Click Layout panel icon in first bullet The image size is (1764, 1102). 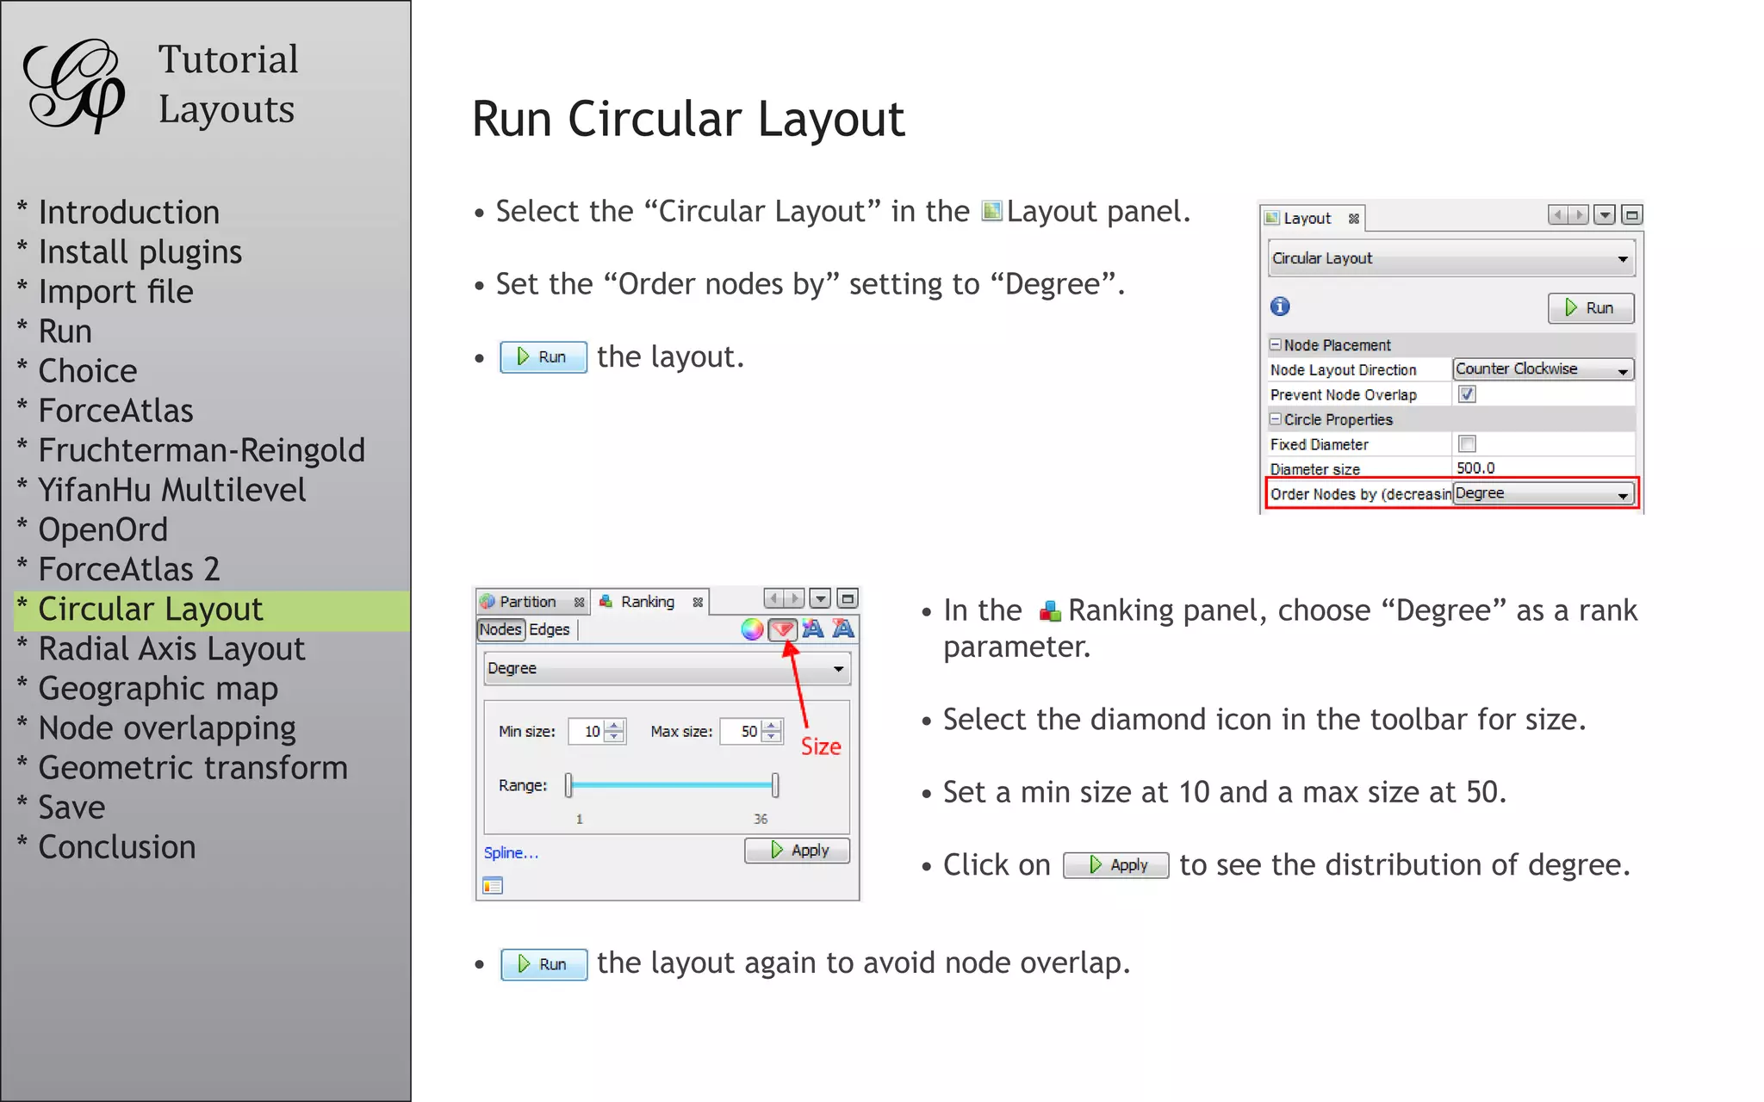coord(991,210)
